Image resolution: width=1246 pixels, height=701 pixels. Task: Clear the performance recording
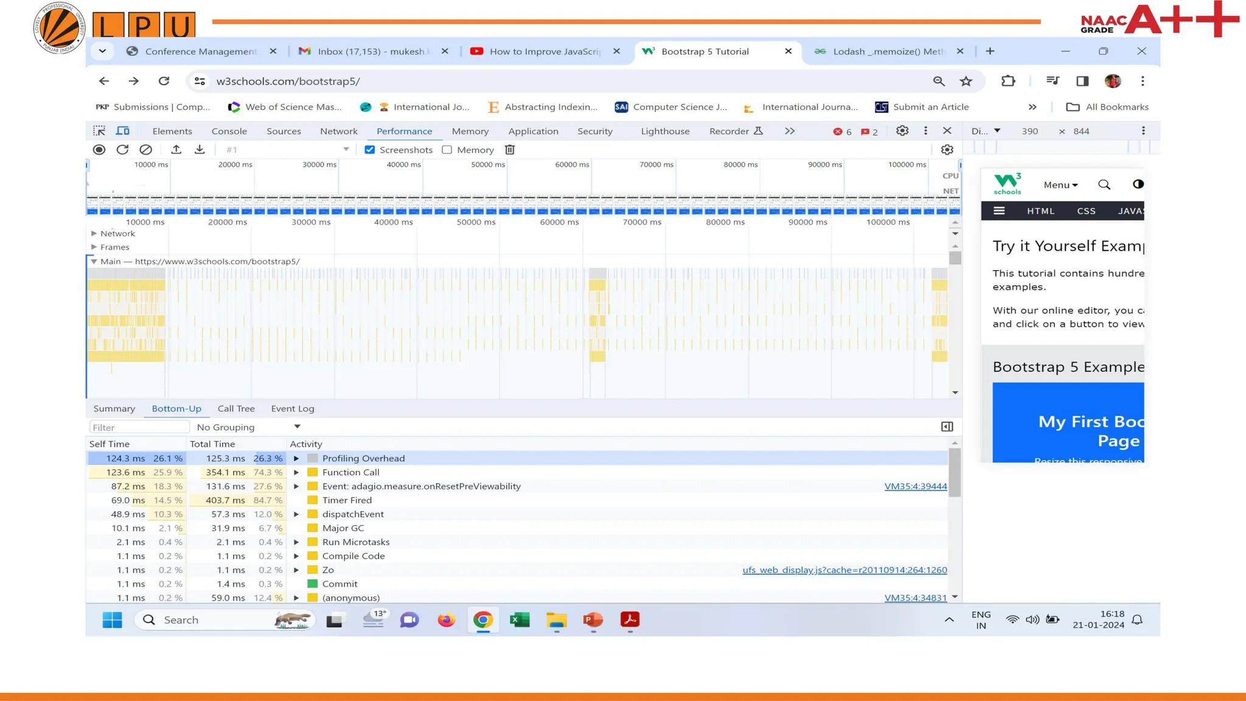(145, 150)
